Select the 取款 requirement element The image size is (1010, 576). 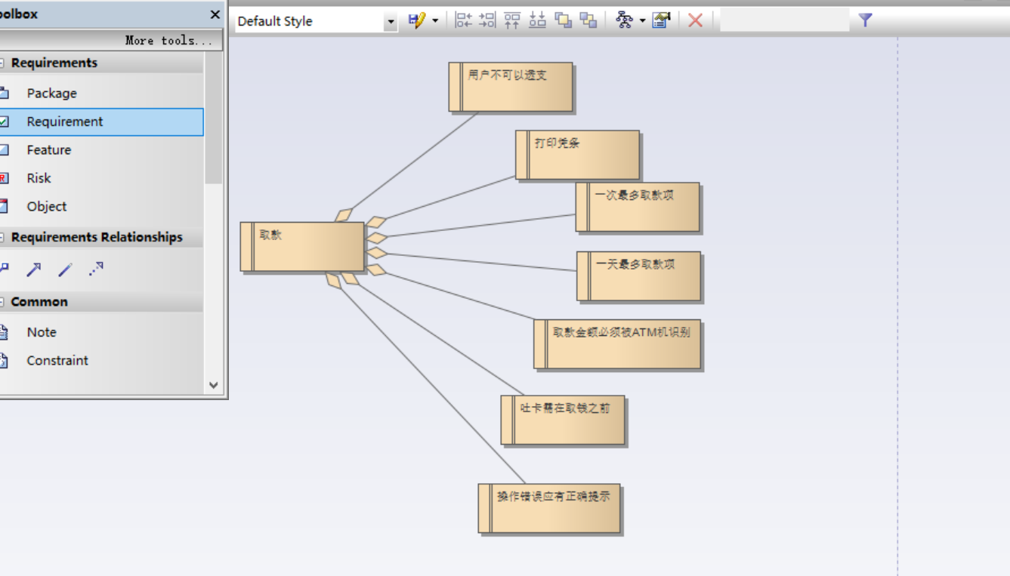pyautogui.click(x=302, y=246)
